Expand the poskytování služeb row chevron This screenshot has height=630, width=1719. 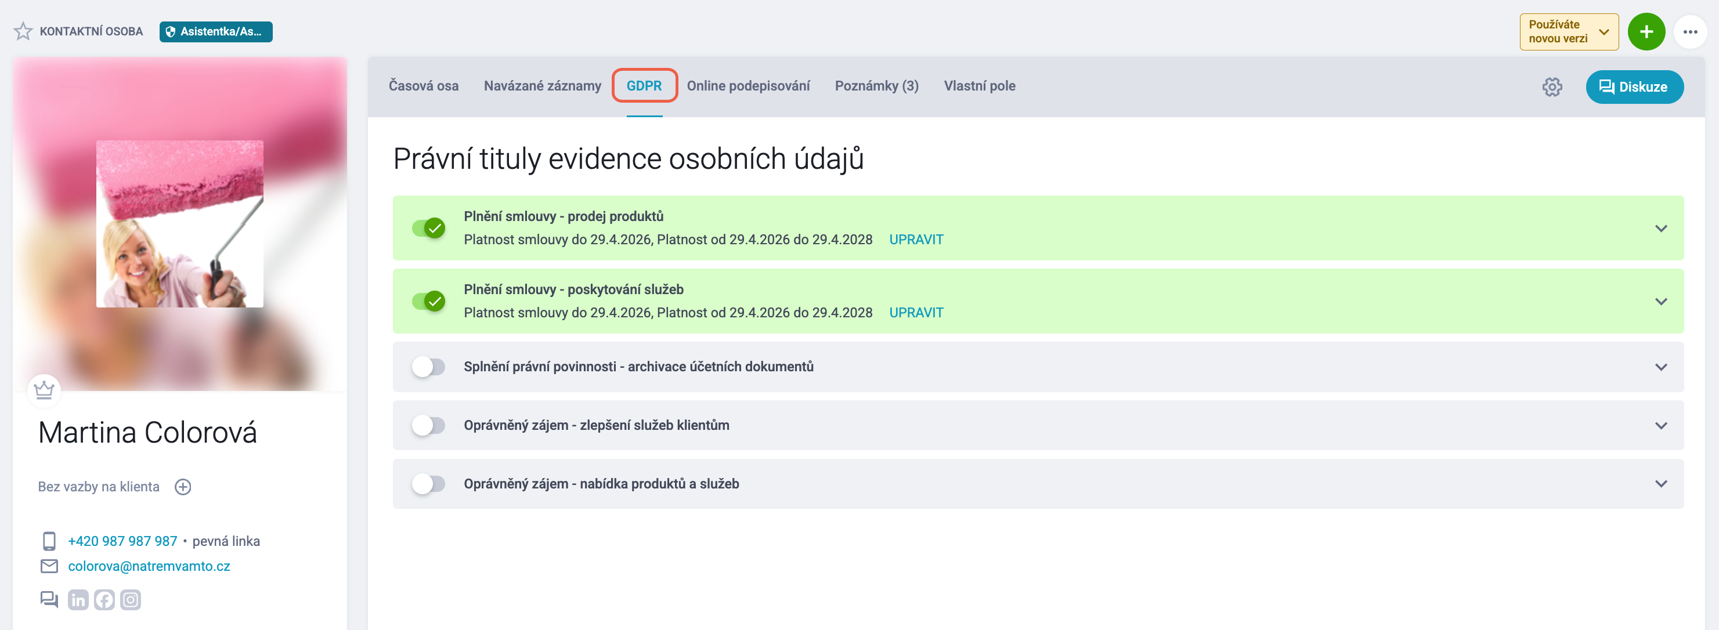coord(1660,302)
